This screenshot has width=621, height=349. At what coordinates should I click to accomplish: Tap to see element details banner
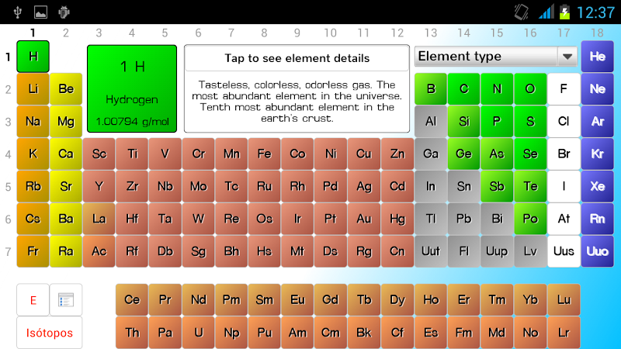coord(297,58)
